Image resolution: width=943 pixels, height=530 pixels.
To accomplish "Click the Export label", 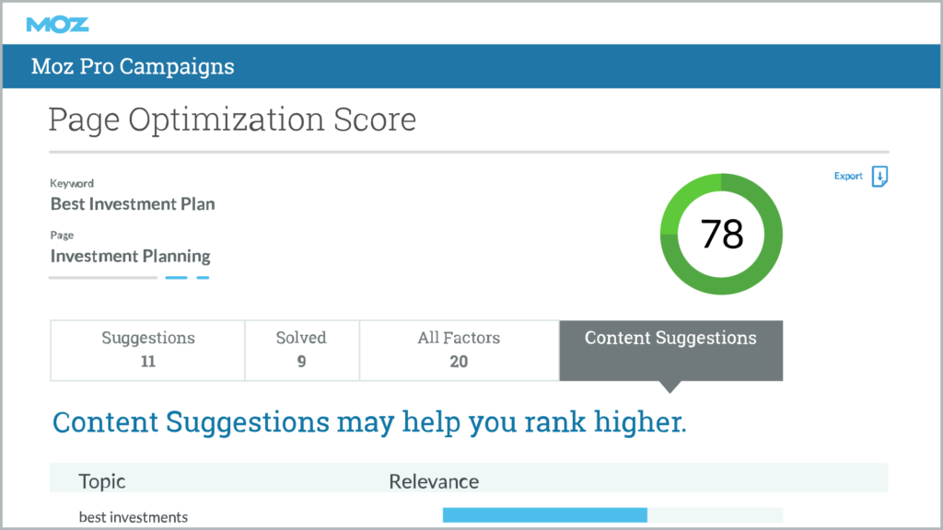I will (x=847, y=176).
